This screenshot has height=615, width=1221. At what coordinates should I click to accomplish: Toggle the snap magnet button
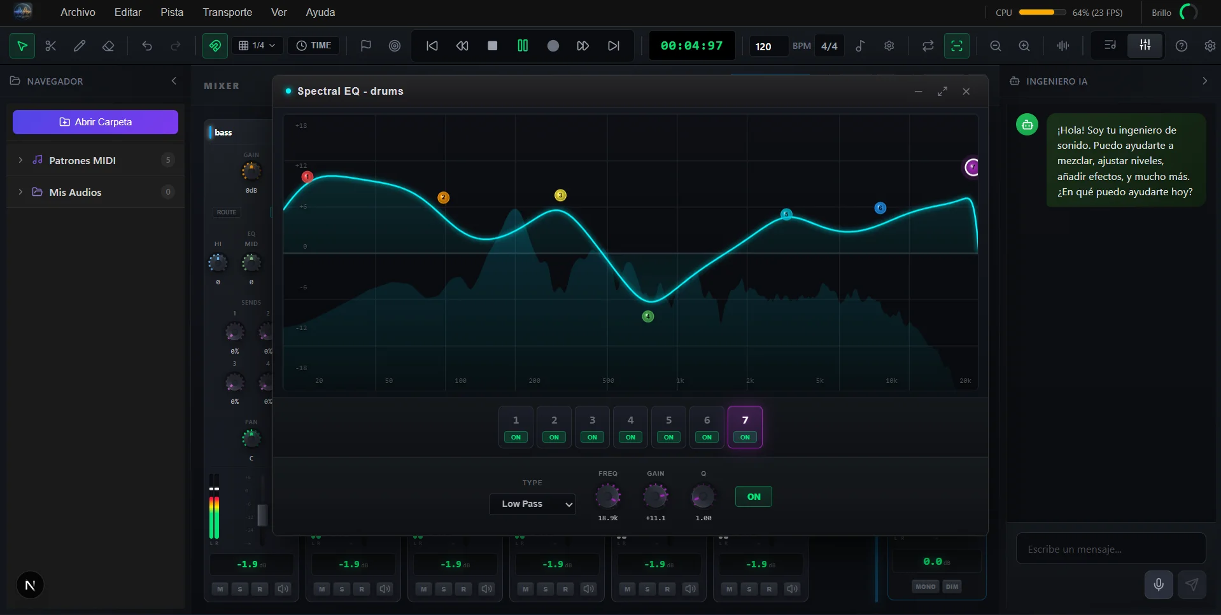point(215,46)
